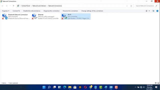Screen dimensions: 160x90
Task: Click Control Panel in the address breadcrumb
Action: [x=25, y=6]
